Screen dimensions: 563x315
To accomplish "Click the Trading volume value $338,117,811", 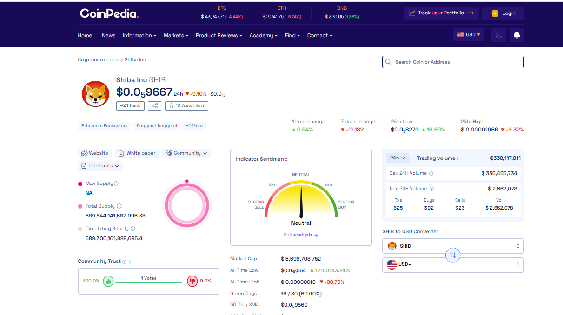I will (505, 158).
